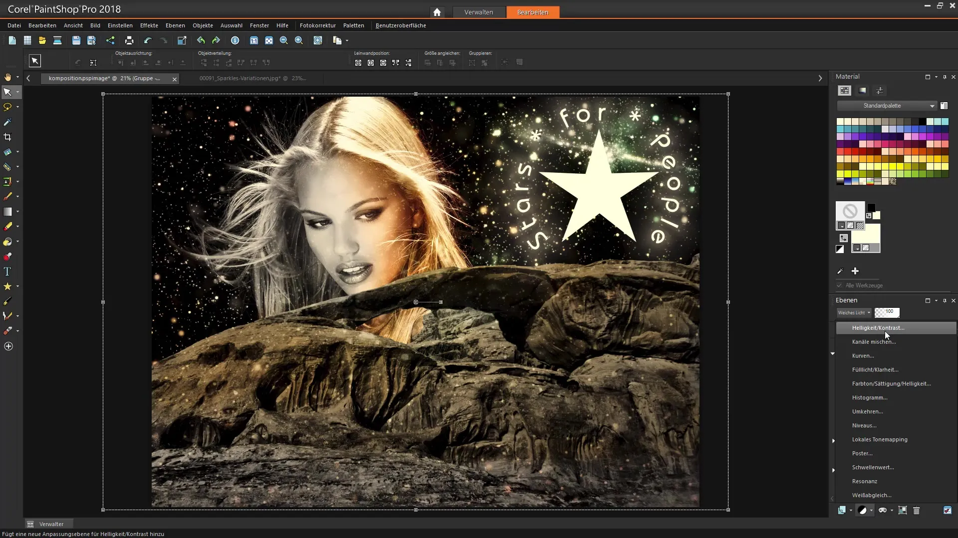The width and height of the screenshot is (958, 538).
Task: Open the Ebenen menu
Action: click(175, 25)
